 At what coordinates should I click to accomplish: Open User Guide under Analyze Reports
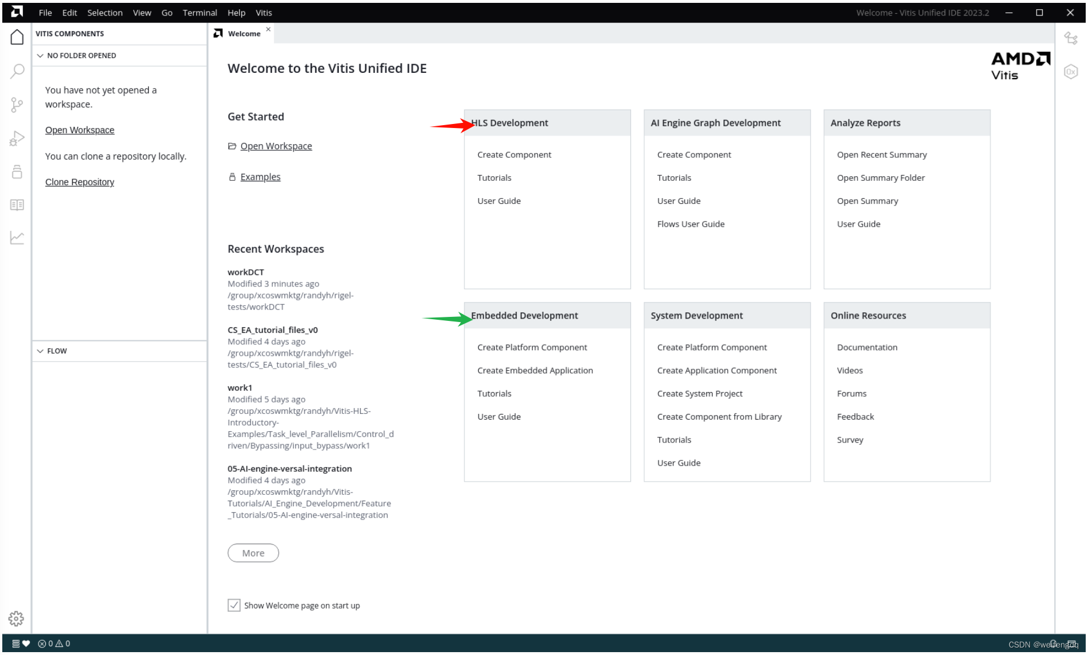(x=858, y=224)
